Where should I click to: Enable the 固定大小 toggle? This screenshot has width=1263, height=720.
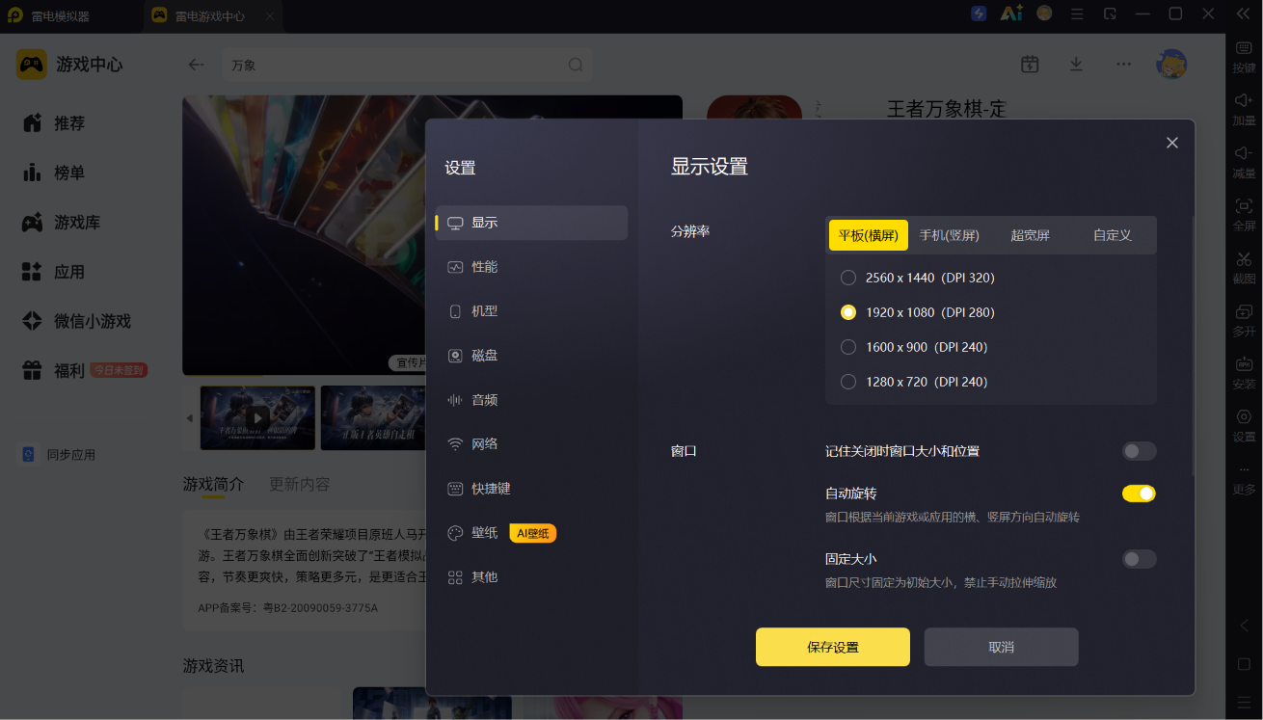tap(1139, 559)
